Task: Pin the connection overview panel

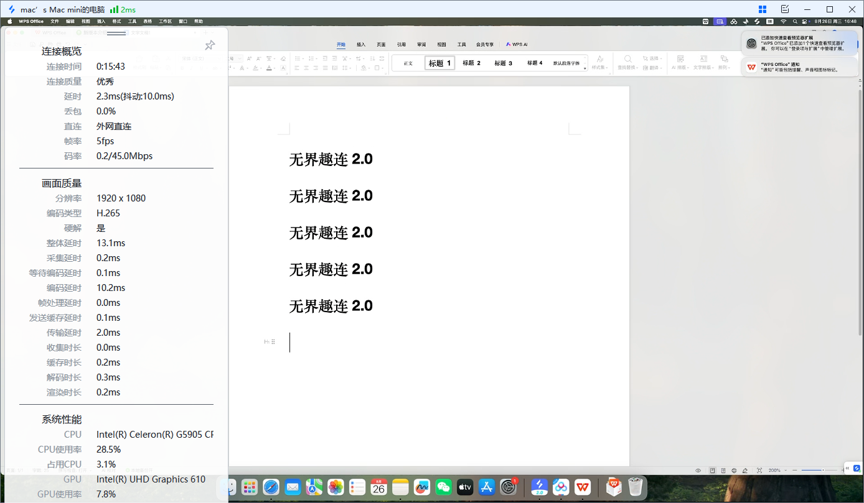Action: 210,45
